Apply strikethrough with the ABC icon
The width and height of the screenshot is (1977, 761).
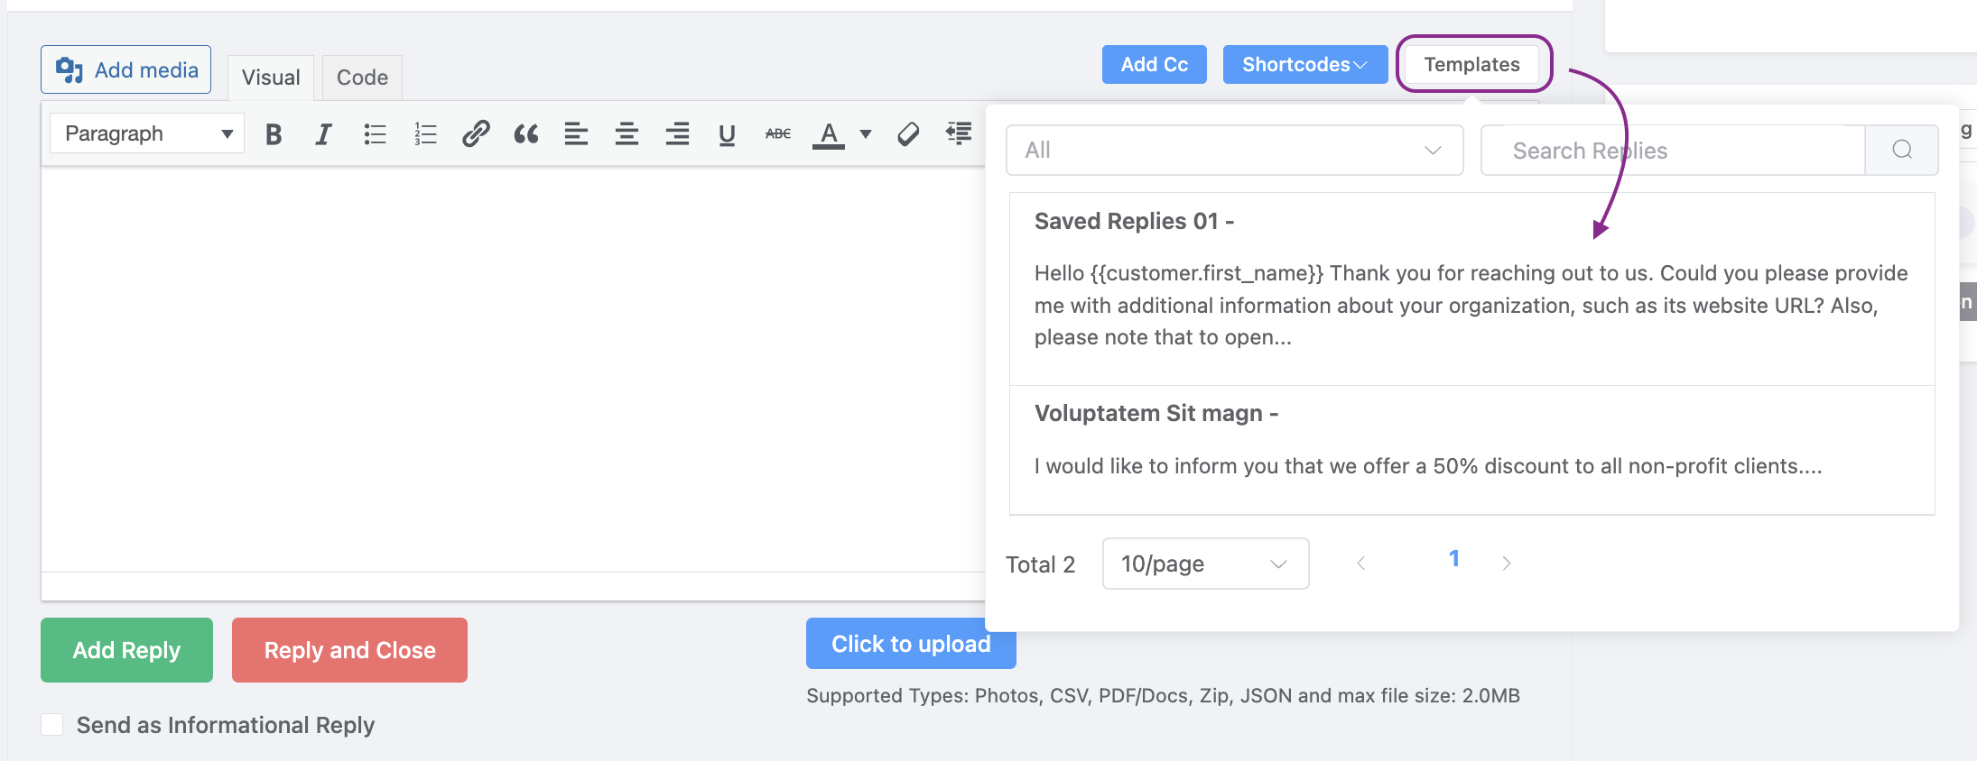(777, 134)
